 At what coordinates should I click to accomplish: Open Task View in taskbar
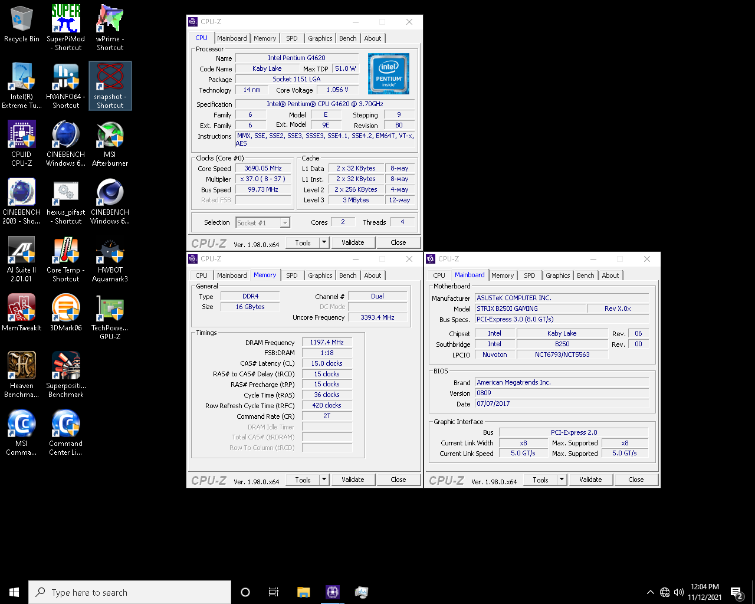point(274,592)
